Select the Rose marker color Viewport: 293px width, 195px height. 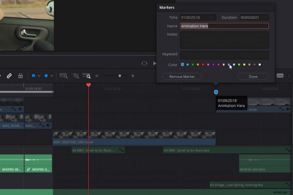coord(223,64)
